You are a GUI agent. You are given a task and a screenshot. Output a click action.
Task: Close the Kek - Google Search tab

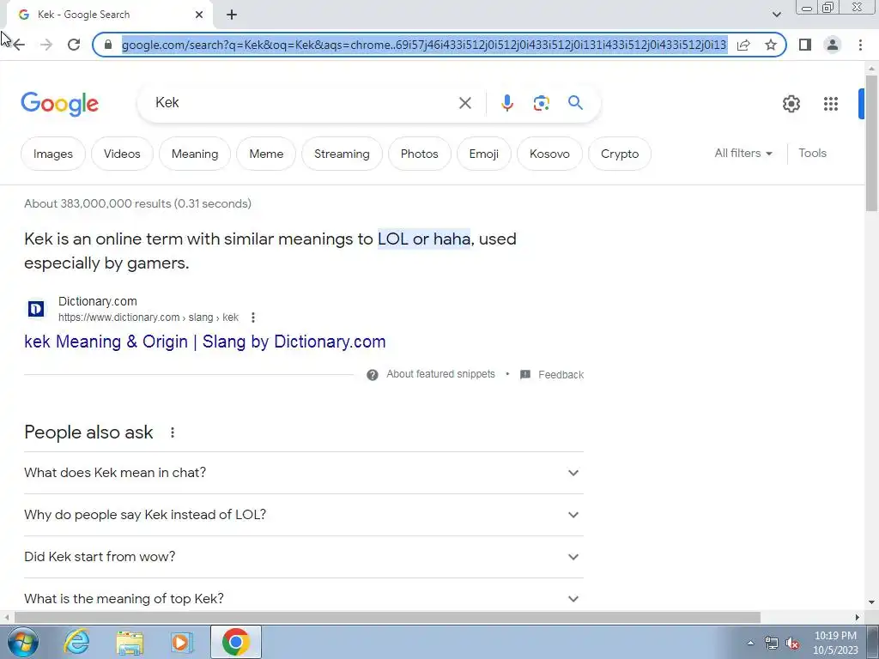[199, 15]
